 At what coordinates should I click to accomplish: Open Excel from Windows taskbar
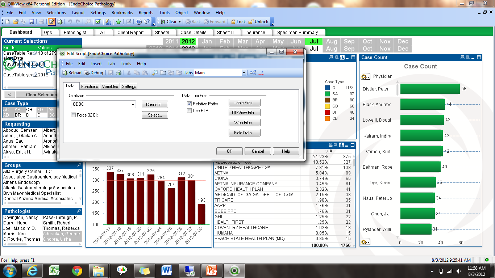pos(54,270)
